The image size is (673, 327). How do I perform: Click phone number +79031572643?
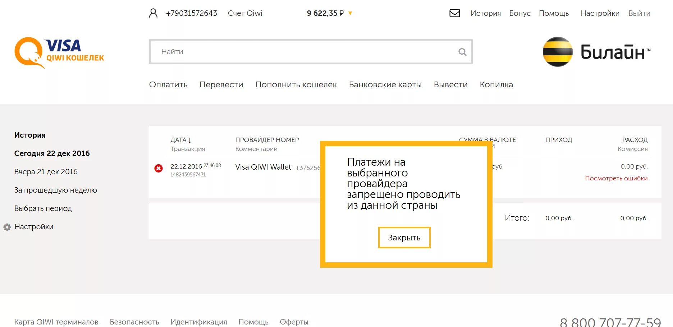(192, 13)
